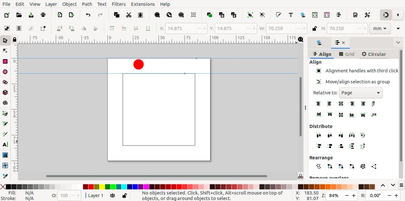Screen dimensions: 405x201
Task: Open the Layer menu
Action: pos(51,4)
